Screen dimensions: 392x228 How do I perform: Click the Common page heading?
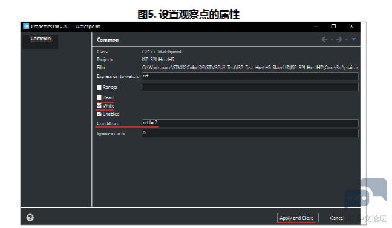point(108,40)
